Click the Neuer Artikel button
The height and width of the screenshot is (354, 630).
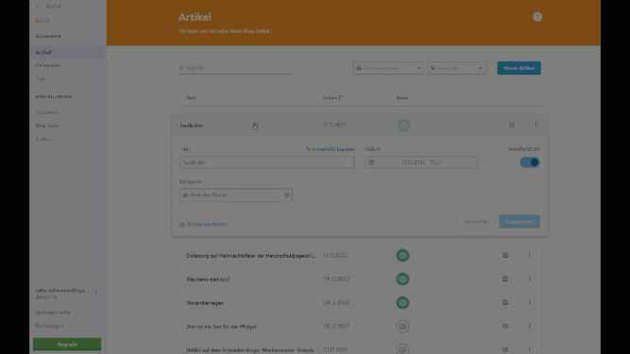519,68
